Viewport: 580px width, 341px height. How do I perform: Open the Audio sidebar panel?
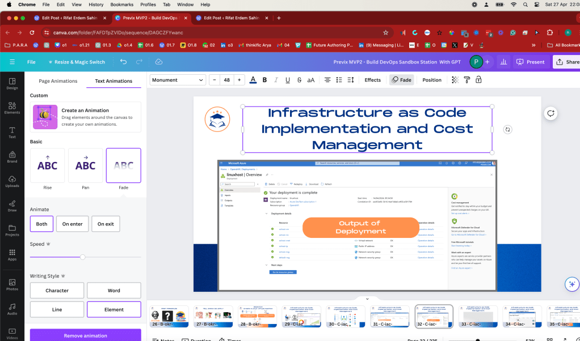click(x=12, y=309)
